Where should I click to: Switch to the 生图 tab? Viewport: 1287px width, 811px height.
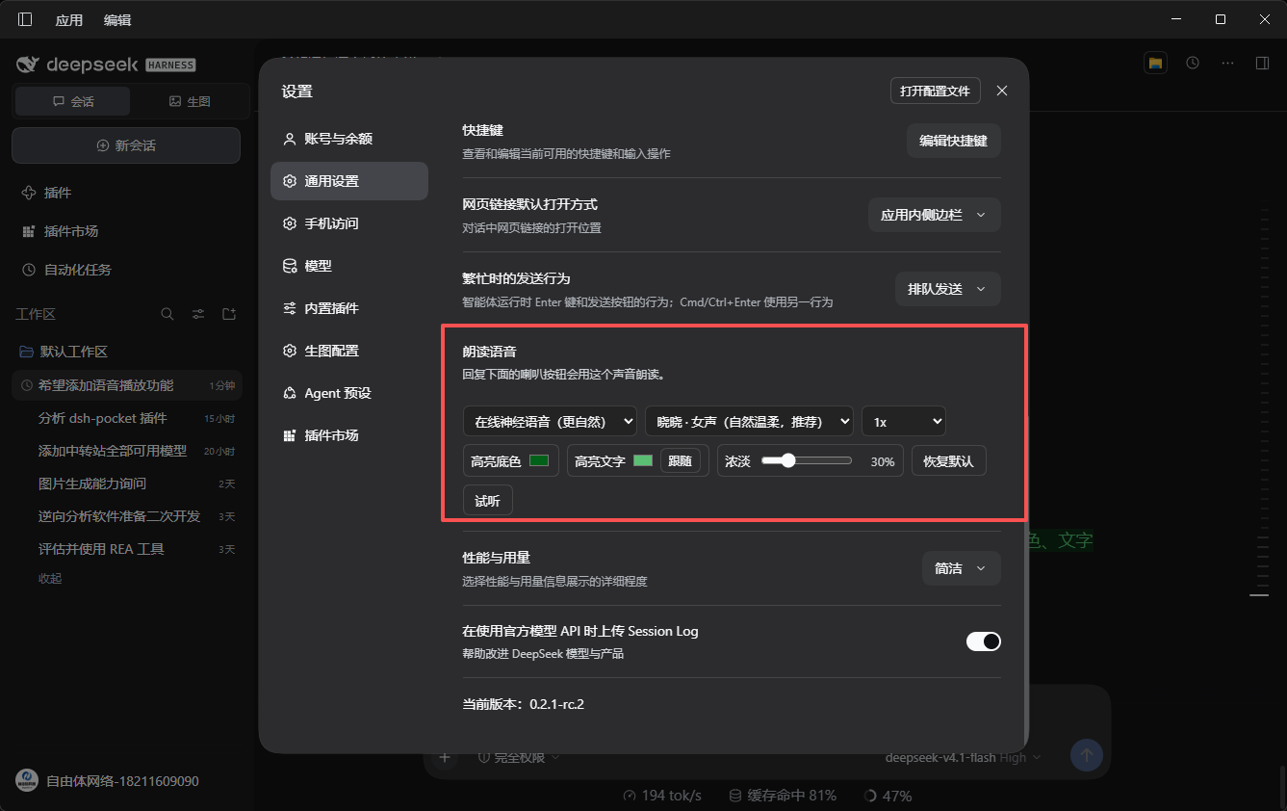coord(189,101)
